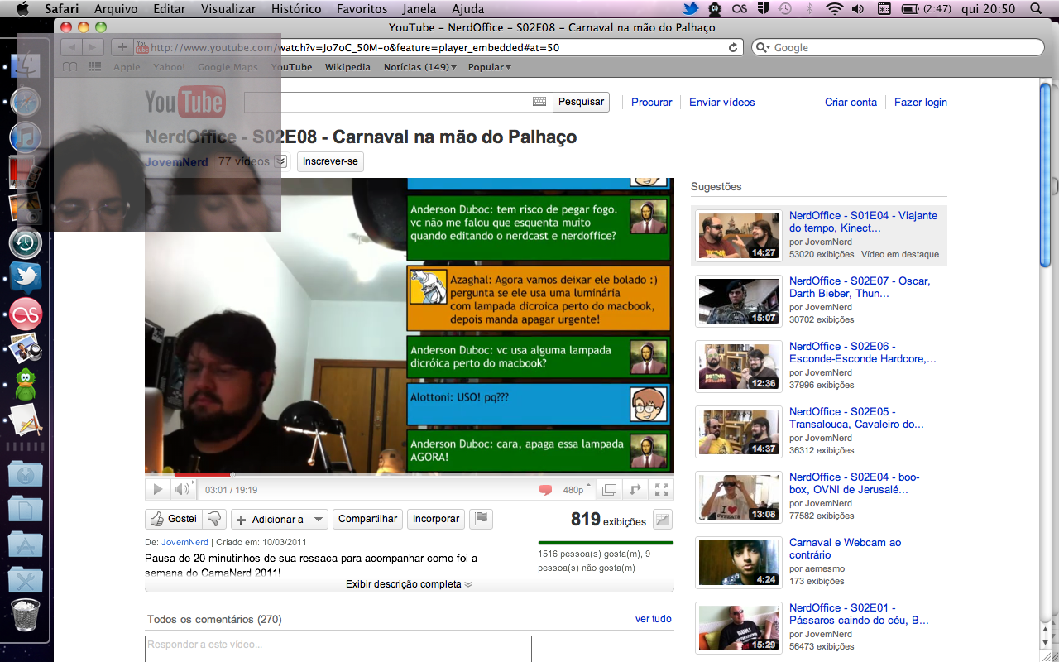Open Time Machine in the Dock
1059x662 pixels.
click(26, 242)
